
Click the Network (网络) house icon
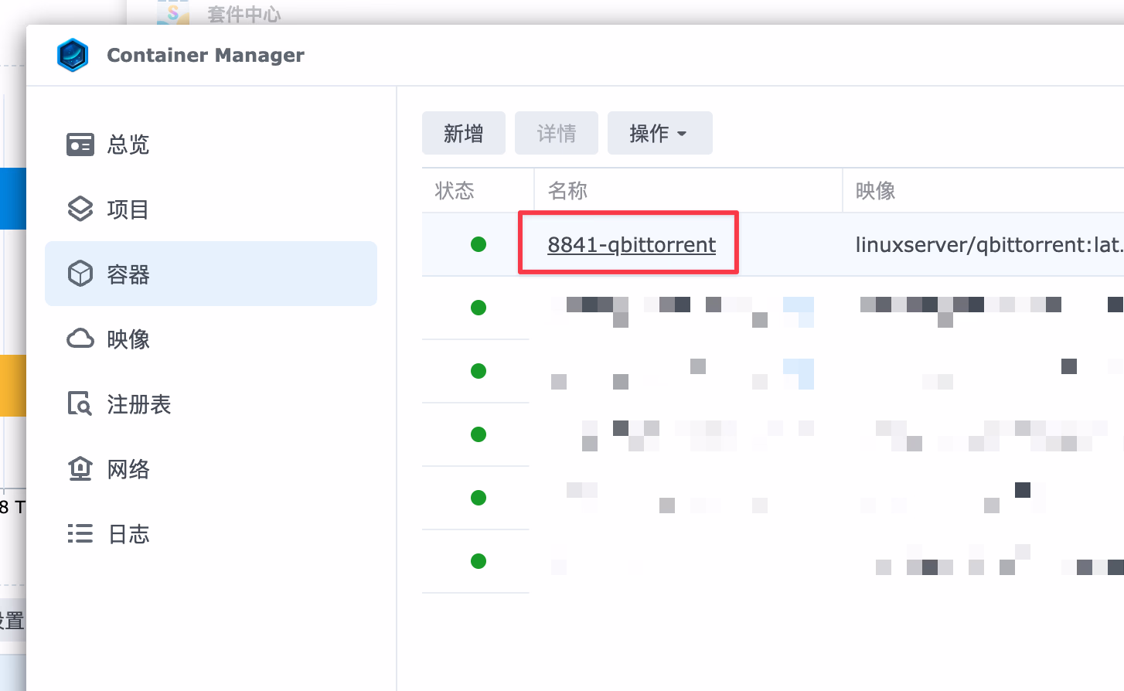[x=80, y=469]
